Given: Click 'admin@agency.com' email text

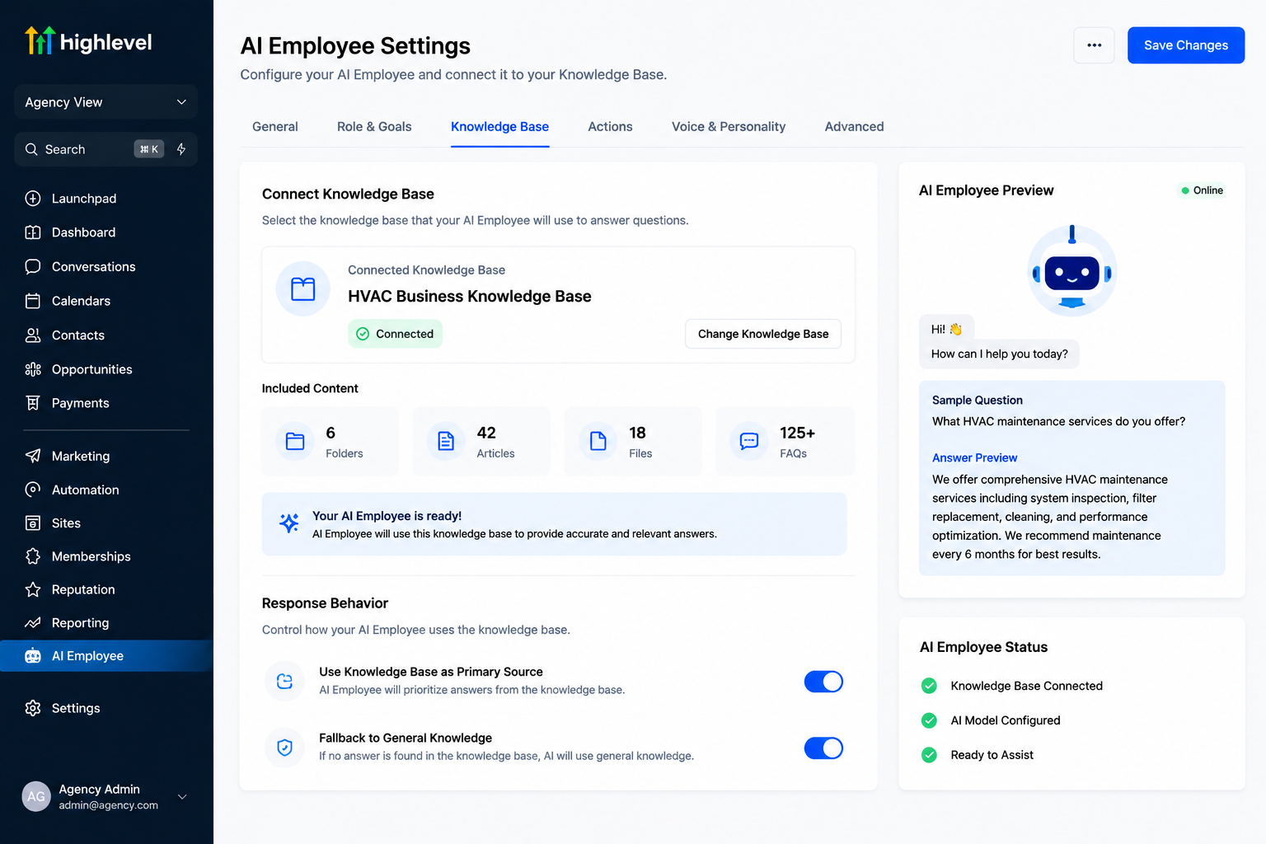Looking at the screenshot, I should [x=108, y=806].
